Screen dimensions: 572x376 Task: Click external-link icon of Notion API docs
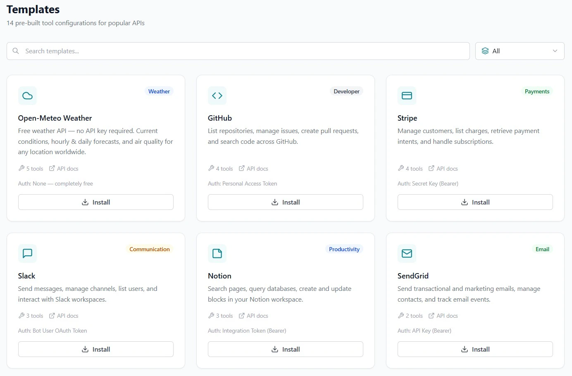[x=242, y=315]
